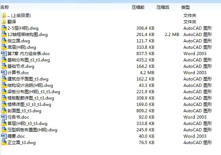The height and width of the screenshot is (155, 221).
Task: Select file name 基础分布图_t3_t3.dwg
Action: [x=28, y=60]
